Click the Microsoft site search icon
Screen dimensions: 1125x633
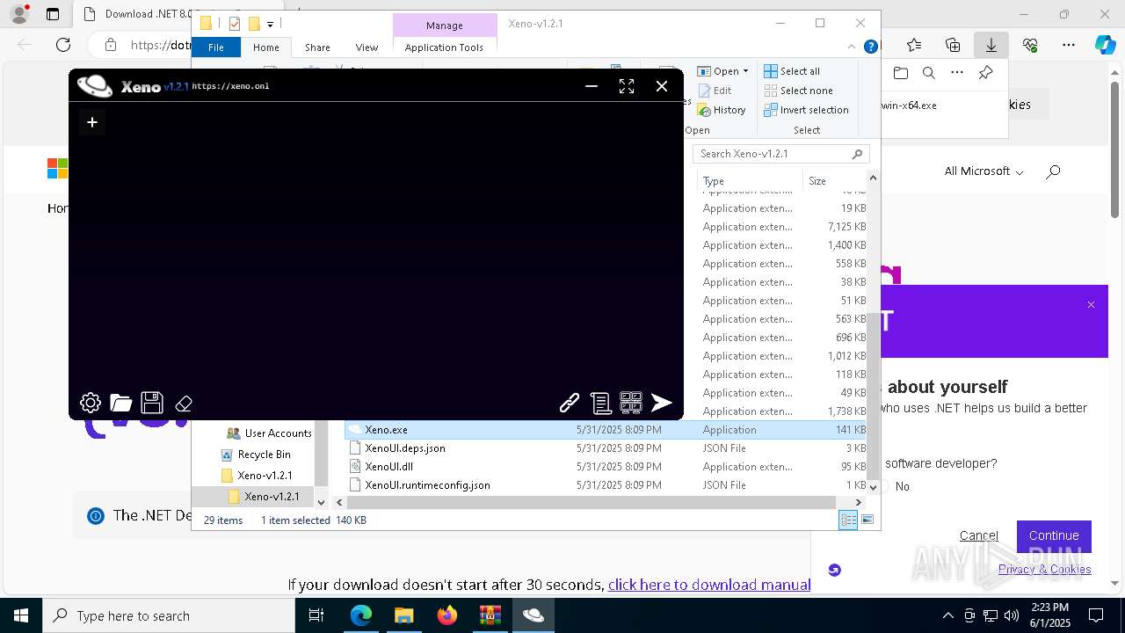coord(1053,171)
